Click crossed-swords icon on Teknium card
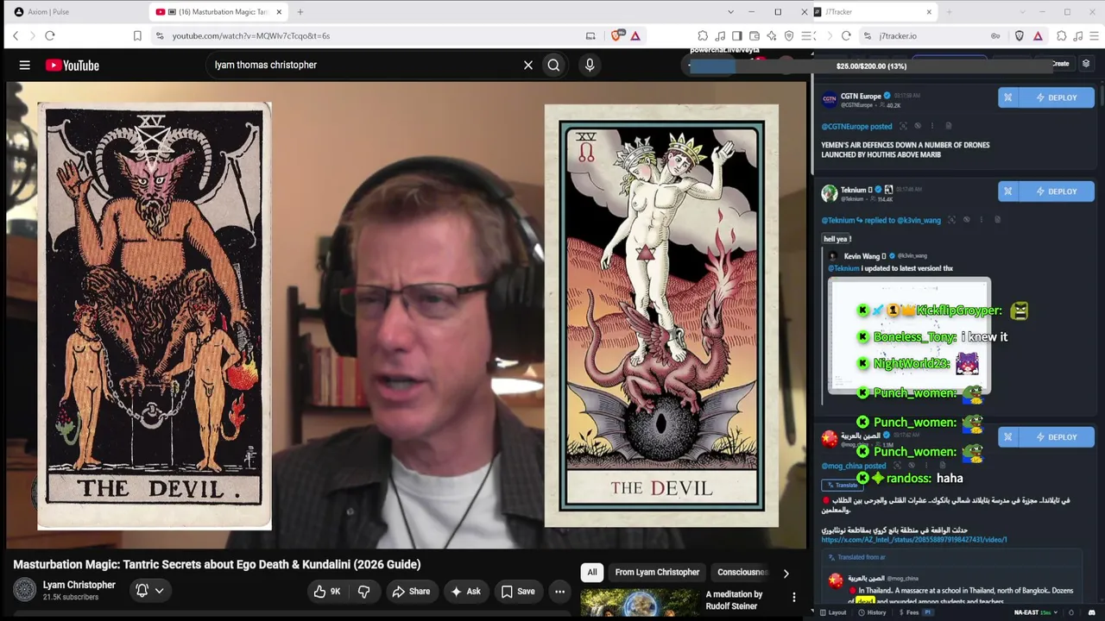Screen dimensions: 1105x621 click(1007, 191)
